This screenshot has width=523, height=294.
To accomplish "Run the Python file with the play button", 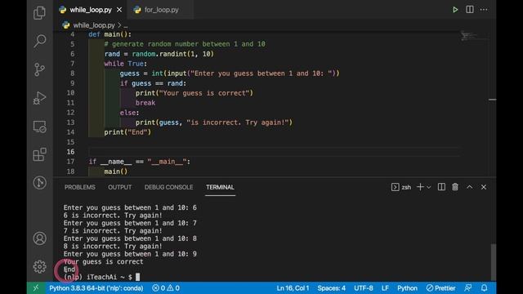I will tap(455, 10).
